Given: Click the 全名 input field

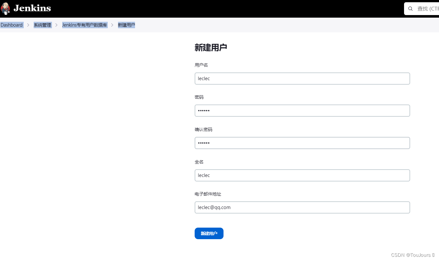Looking at the screenshot, I should coord(302,175).
